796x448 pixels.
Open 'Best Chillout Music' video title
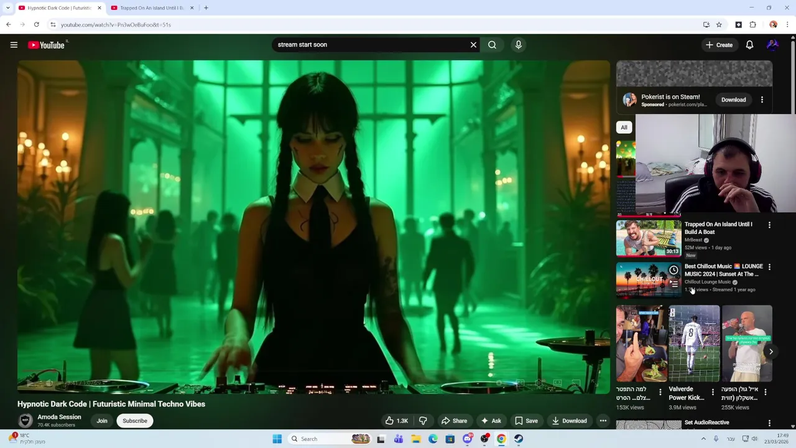(723, 270)
